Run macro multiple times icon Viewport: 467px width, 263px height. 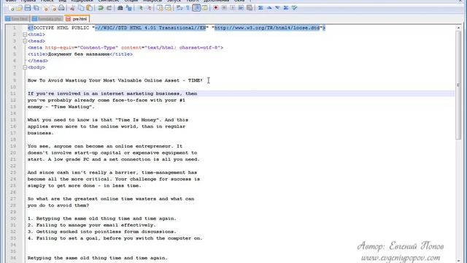pyautogui.click(x=241, y=8)
